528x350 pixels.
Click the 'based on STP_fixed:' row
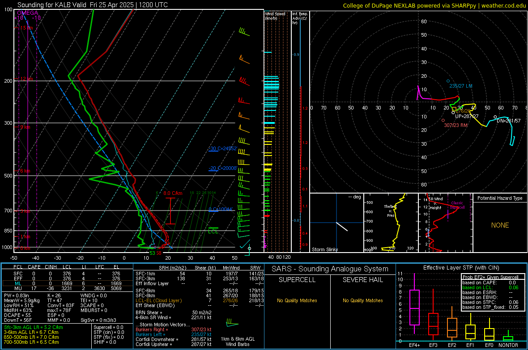490,307
